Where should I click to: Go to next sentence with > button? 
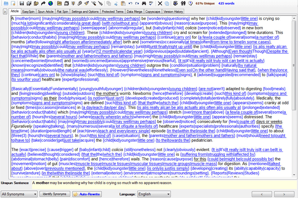[284, 194]
